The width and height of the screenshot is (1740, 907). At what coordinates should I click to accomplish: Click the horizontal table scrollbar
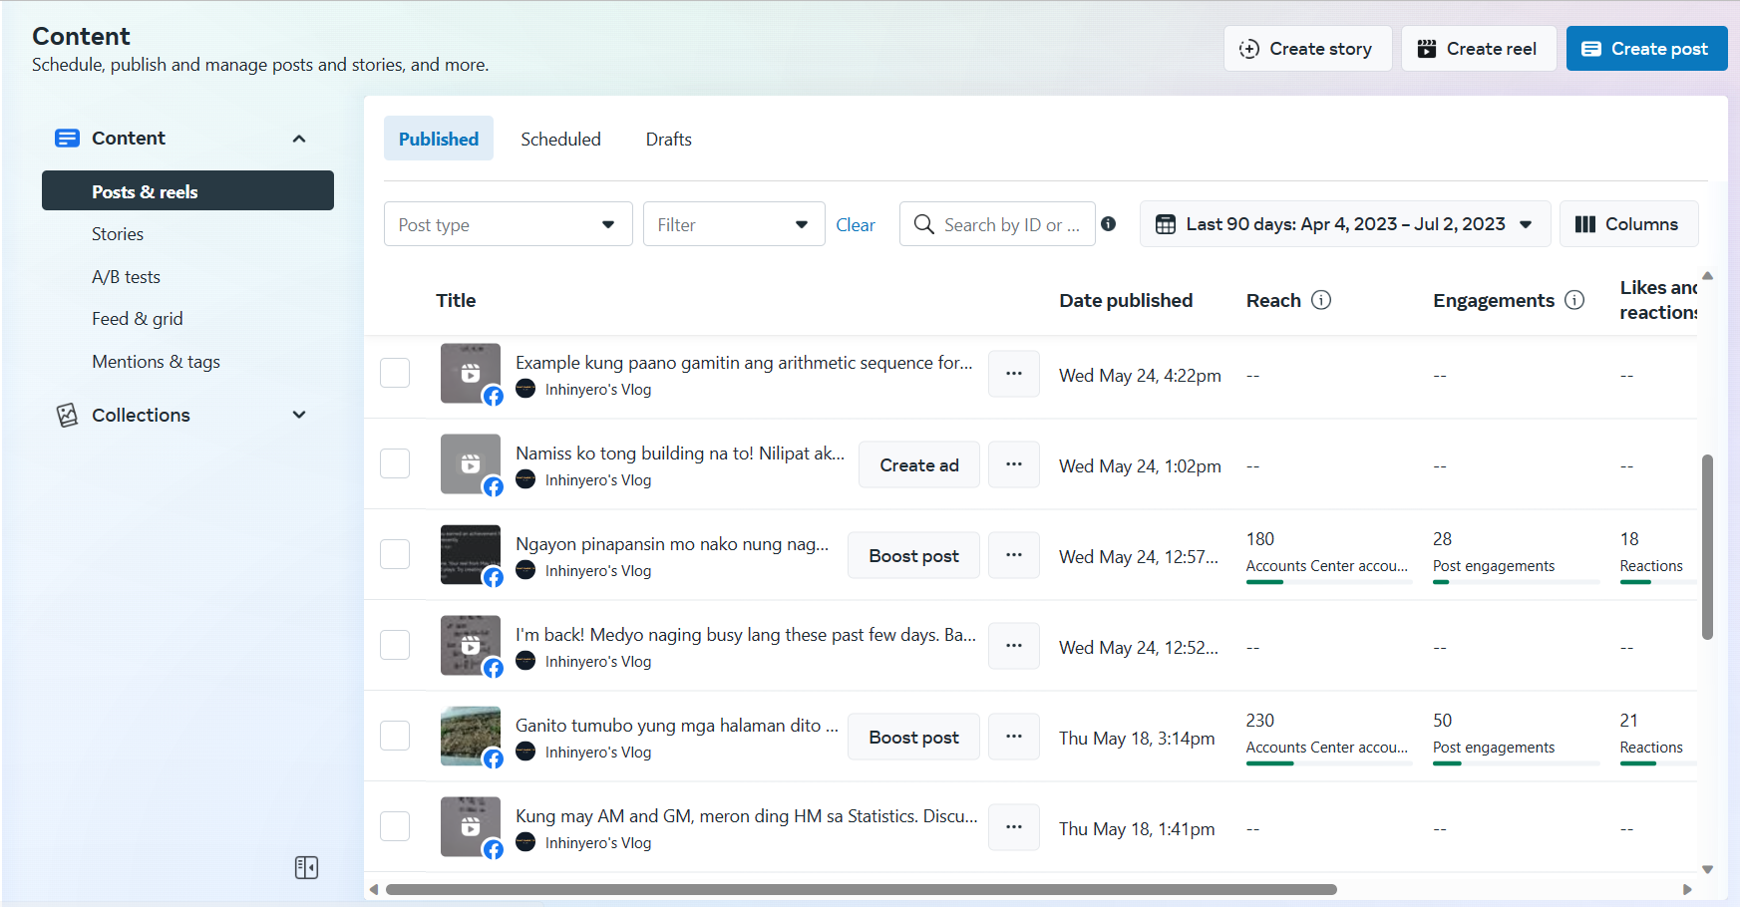click(x=860, y=889)
